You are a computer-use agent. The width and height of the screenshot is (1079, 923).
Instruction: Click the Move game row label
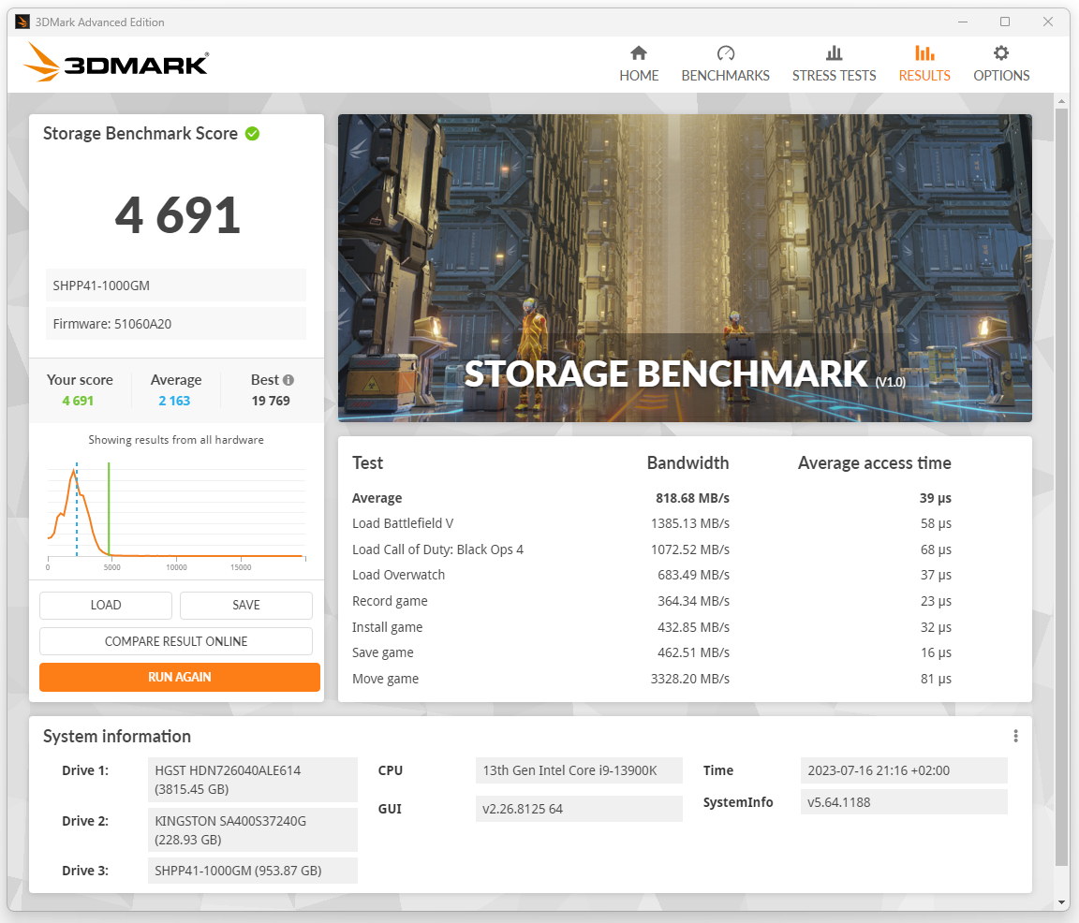385,679
